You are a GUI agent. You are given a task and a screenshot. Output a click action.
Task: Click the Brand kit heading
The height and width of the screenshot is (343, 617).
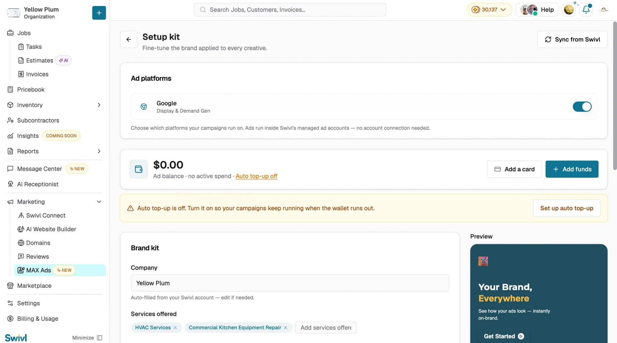[145, 248]
